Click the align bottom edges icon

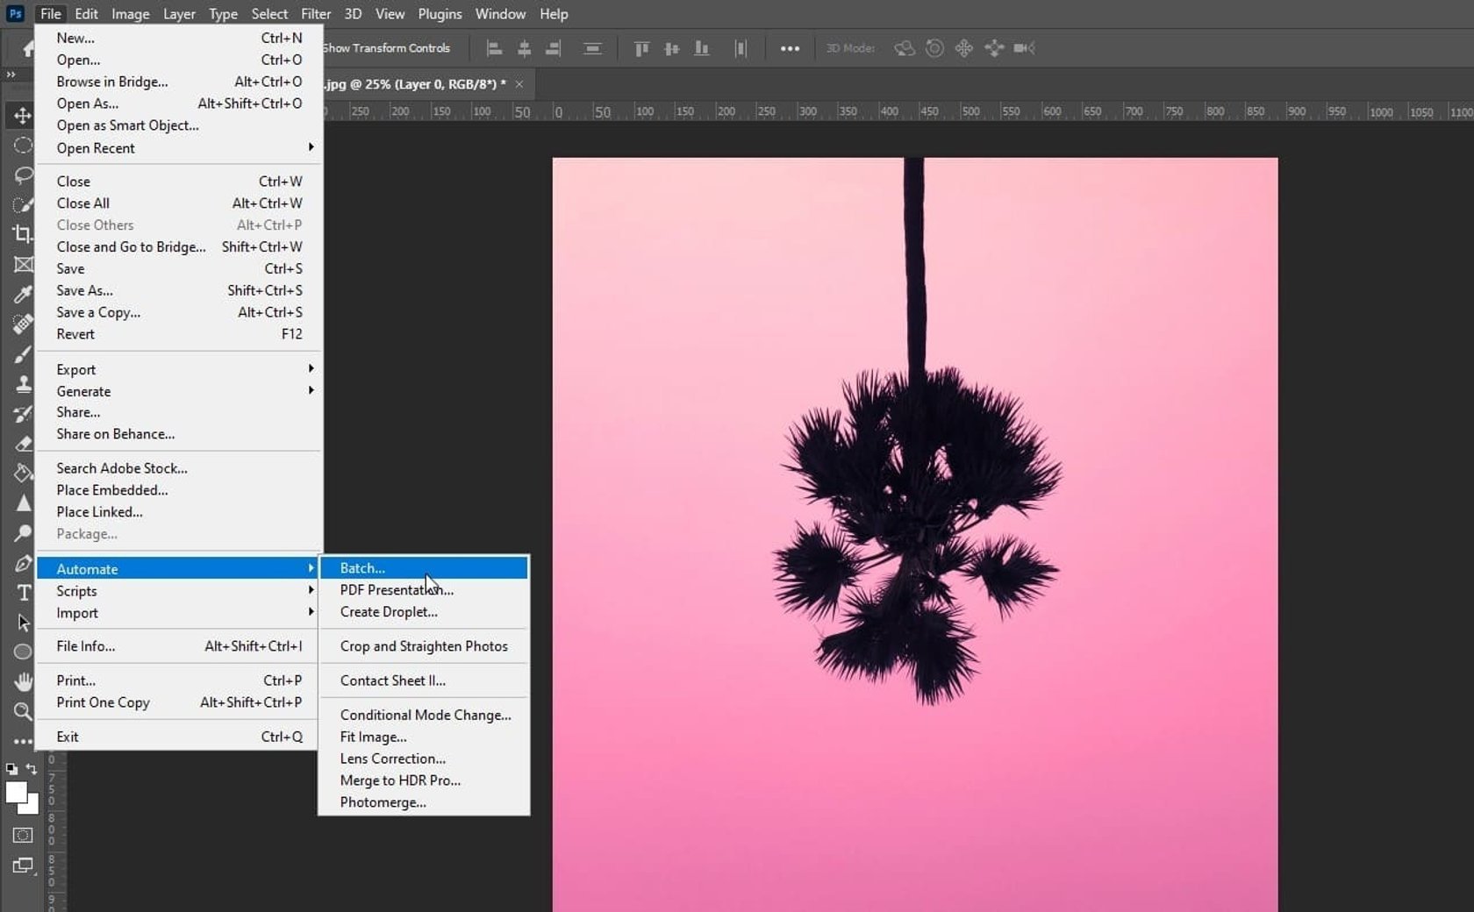click(x=701, y=48)
